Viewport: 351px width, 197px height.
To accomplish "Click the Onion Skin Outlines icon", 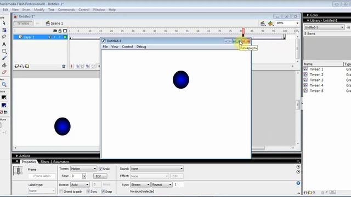I will pos(82,66).
